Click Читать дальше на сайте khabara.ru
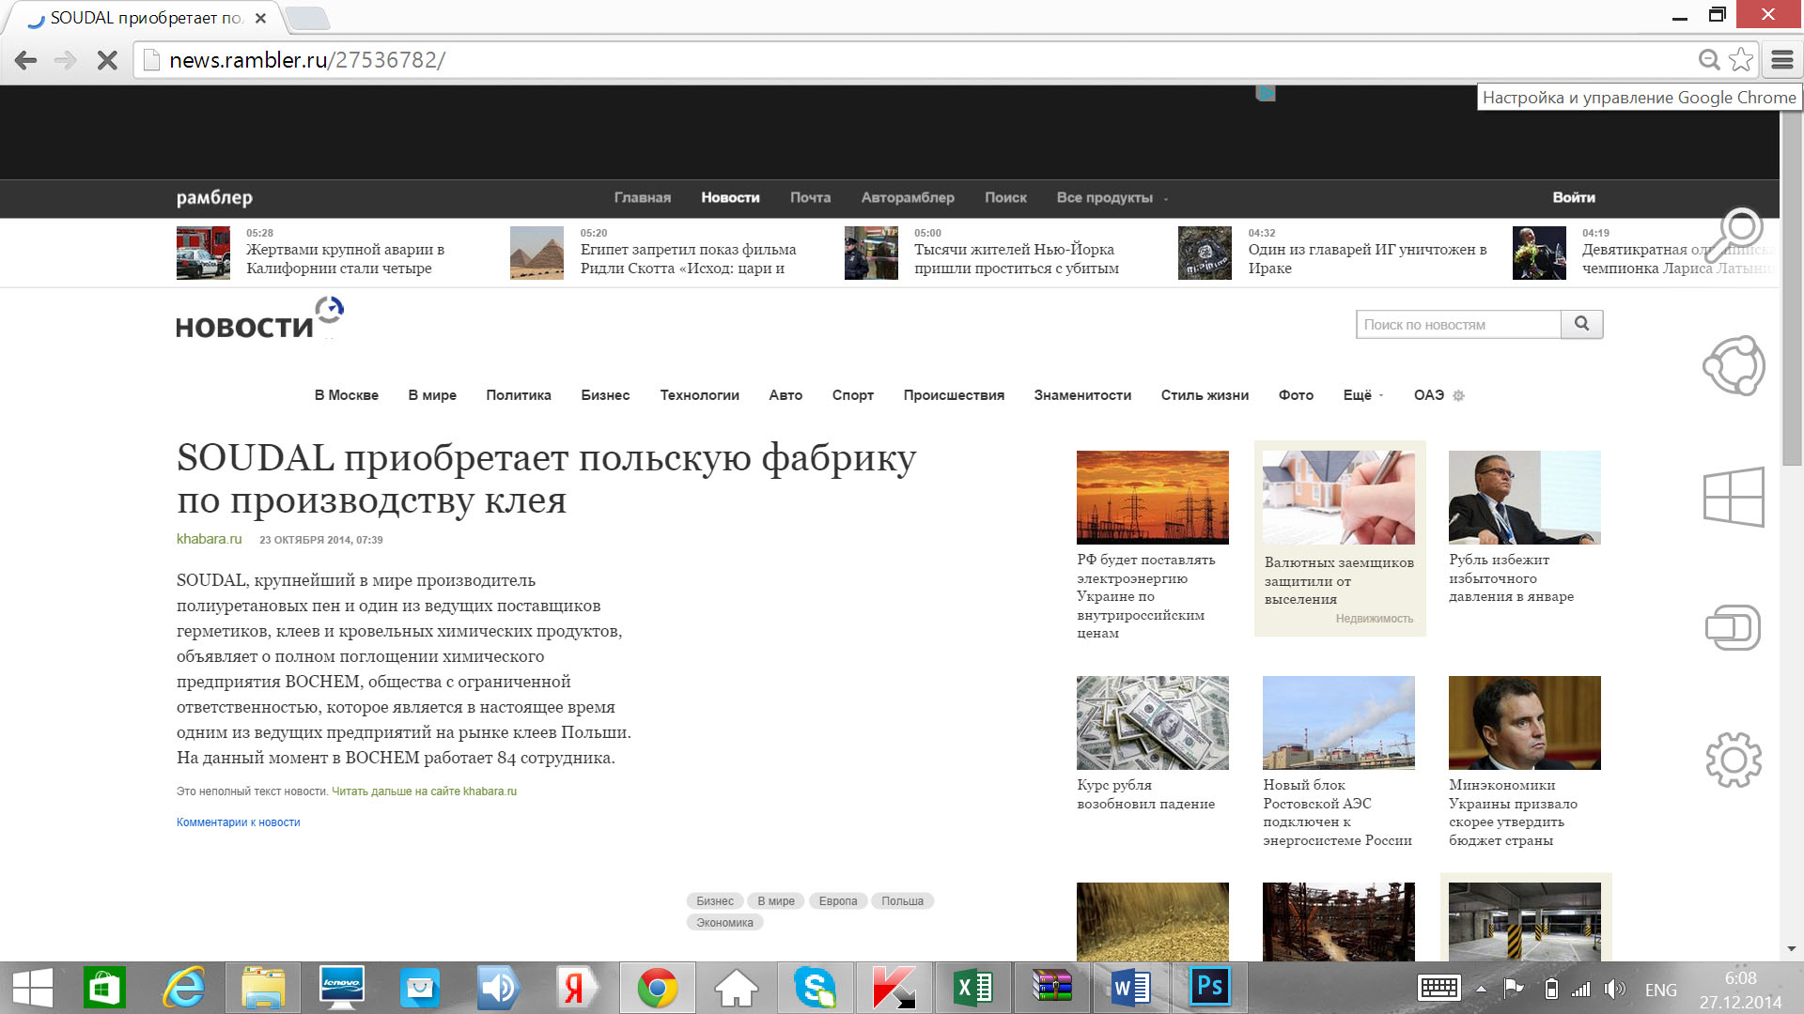 click(x=424, y=791)
